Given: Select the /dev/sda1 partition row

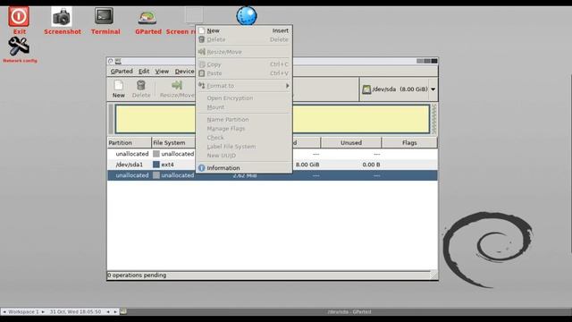Looking at the screenshot, I should tap(272, 165).
